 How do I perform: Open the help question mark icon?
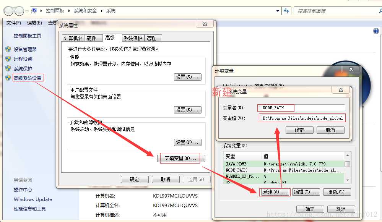[376, 31]
